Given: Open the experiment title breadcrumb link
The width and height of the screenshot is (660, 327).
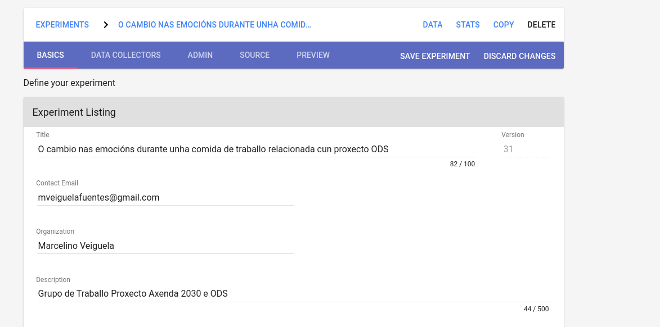Looking at the screenshot, I should pyautogui.click(x=214, y=25).
